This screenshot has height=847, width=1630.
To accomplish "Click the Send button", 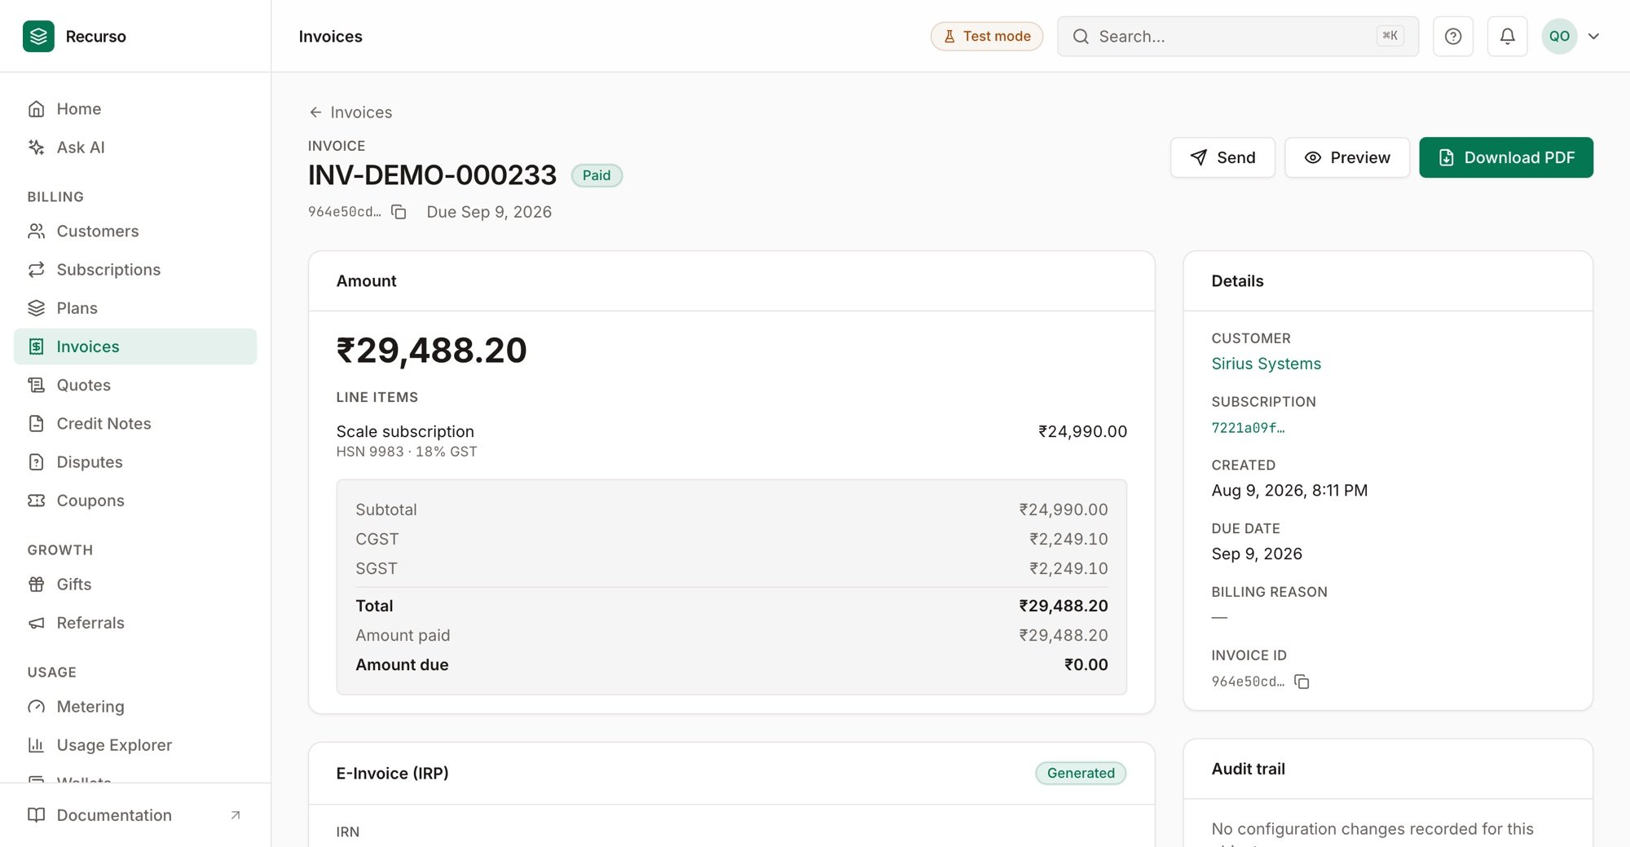I will 1222,157.
